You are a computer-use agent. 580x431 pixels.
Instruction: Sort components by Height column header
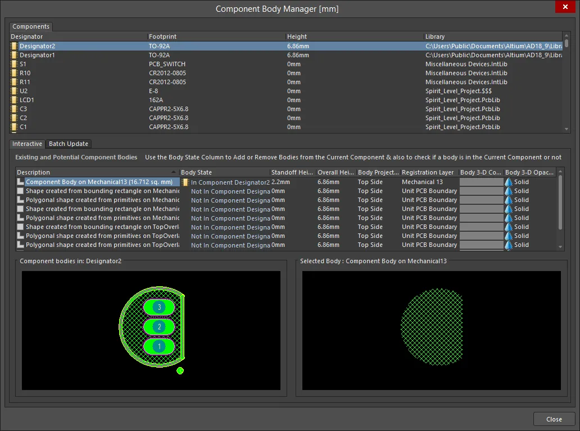[x=355, y=36]
